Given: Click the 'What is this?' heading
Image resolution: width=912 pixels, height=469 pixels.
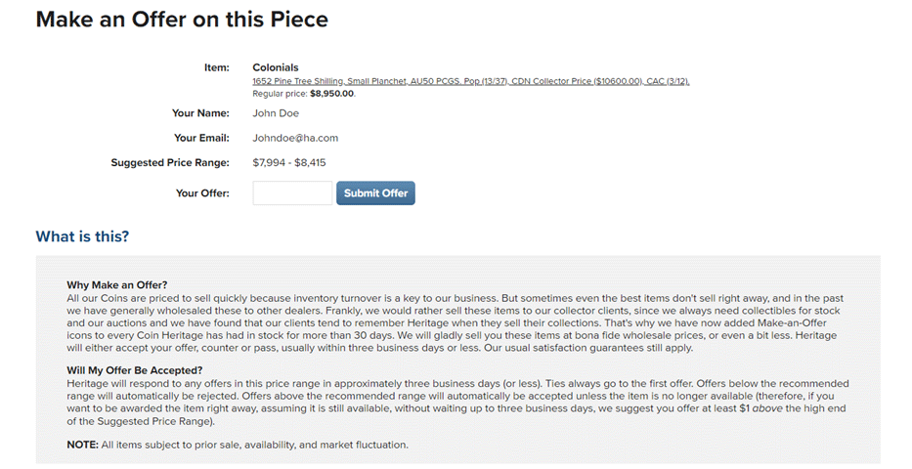Looking at the screenshot, I should (82, 236).
